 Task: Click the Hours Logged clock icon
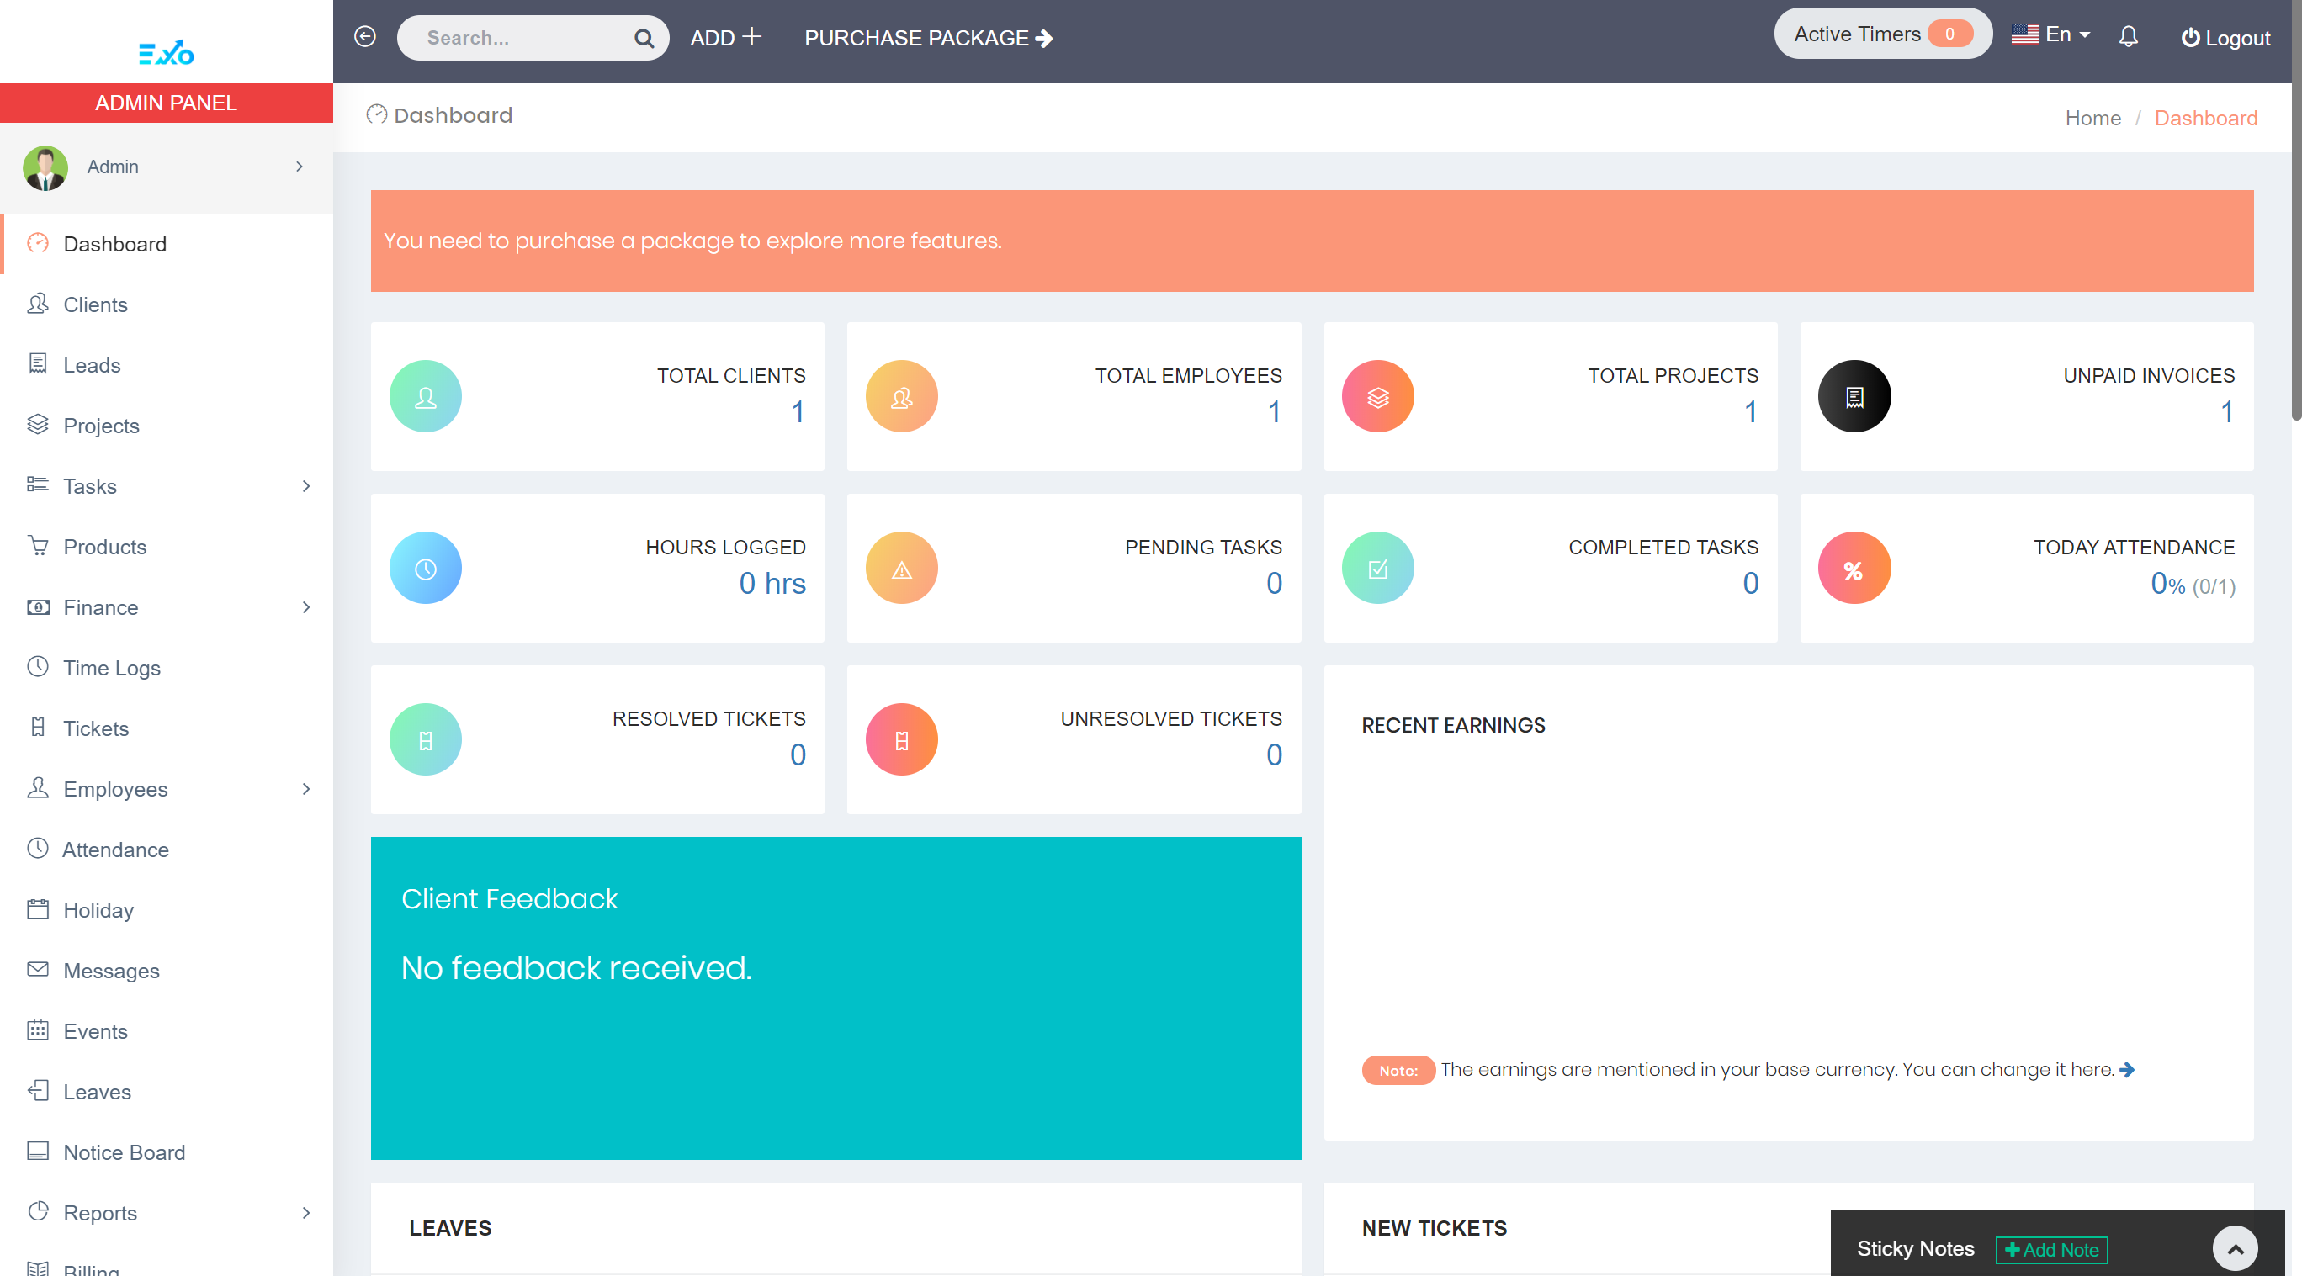click(x=426, y=568)
